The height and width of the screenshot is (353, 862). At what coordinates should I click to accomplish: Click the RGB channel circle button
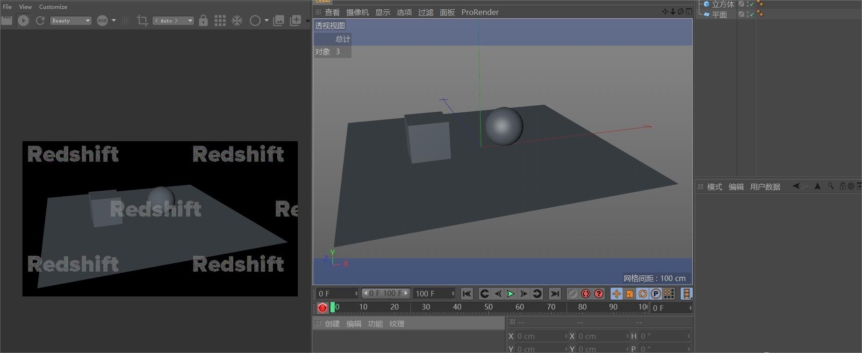pos(102,21)
